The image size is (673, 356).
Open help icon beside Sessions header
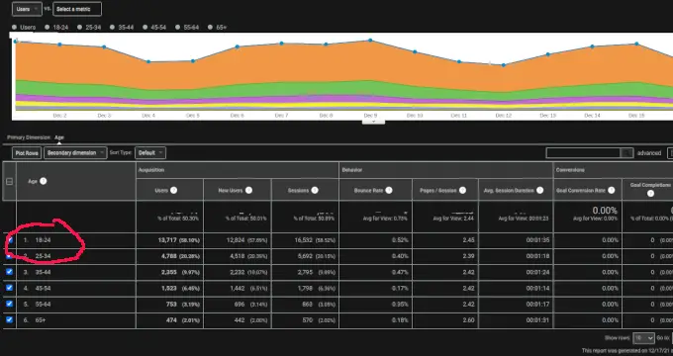point(315,190)
